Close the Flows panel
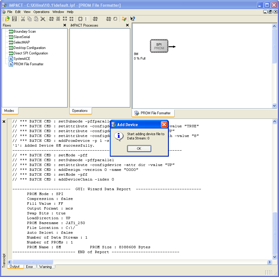 pyautogui.click(x=64, y=25)
